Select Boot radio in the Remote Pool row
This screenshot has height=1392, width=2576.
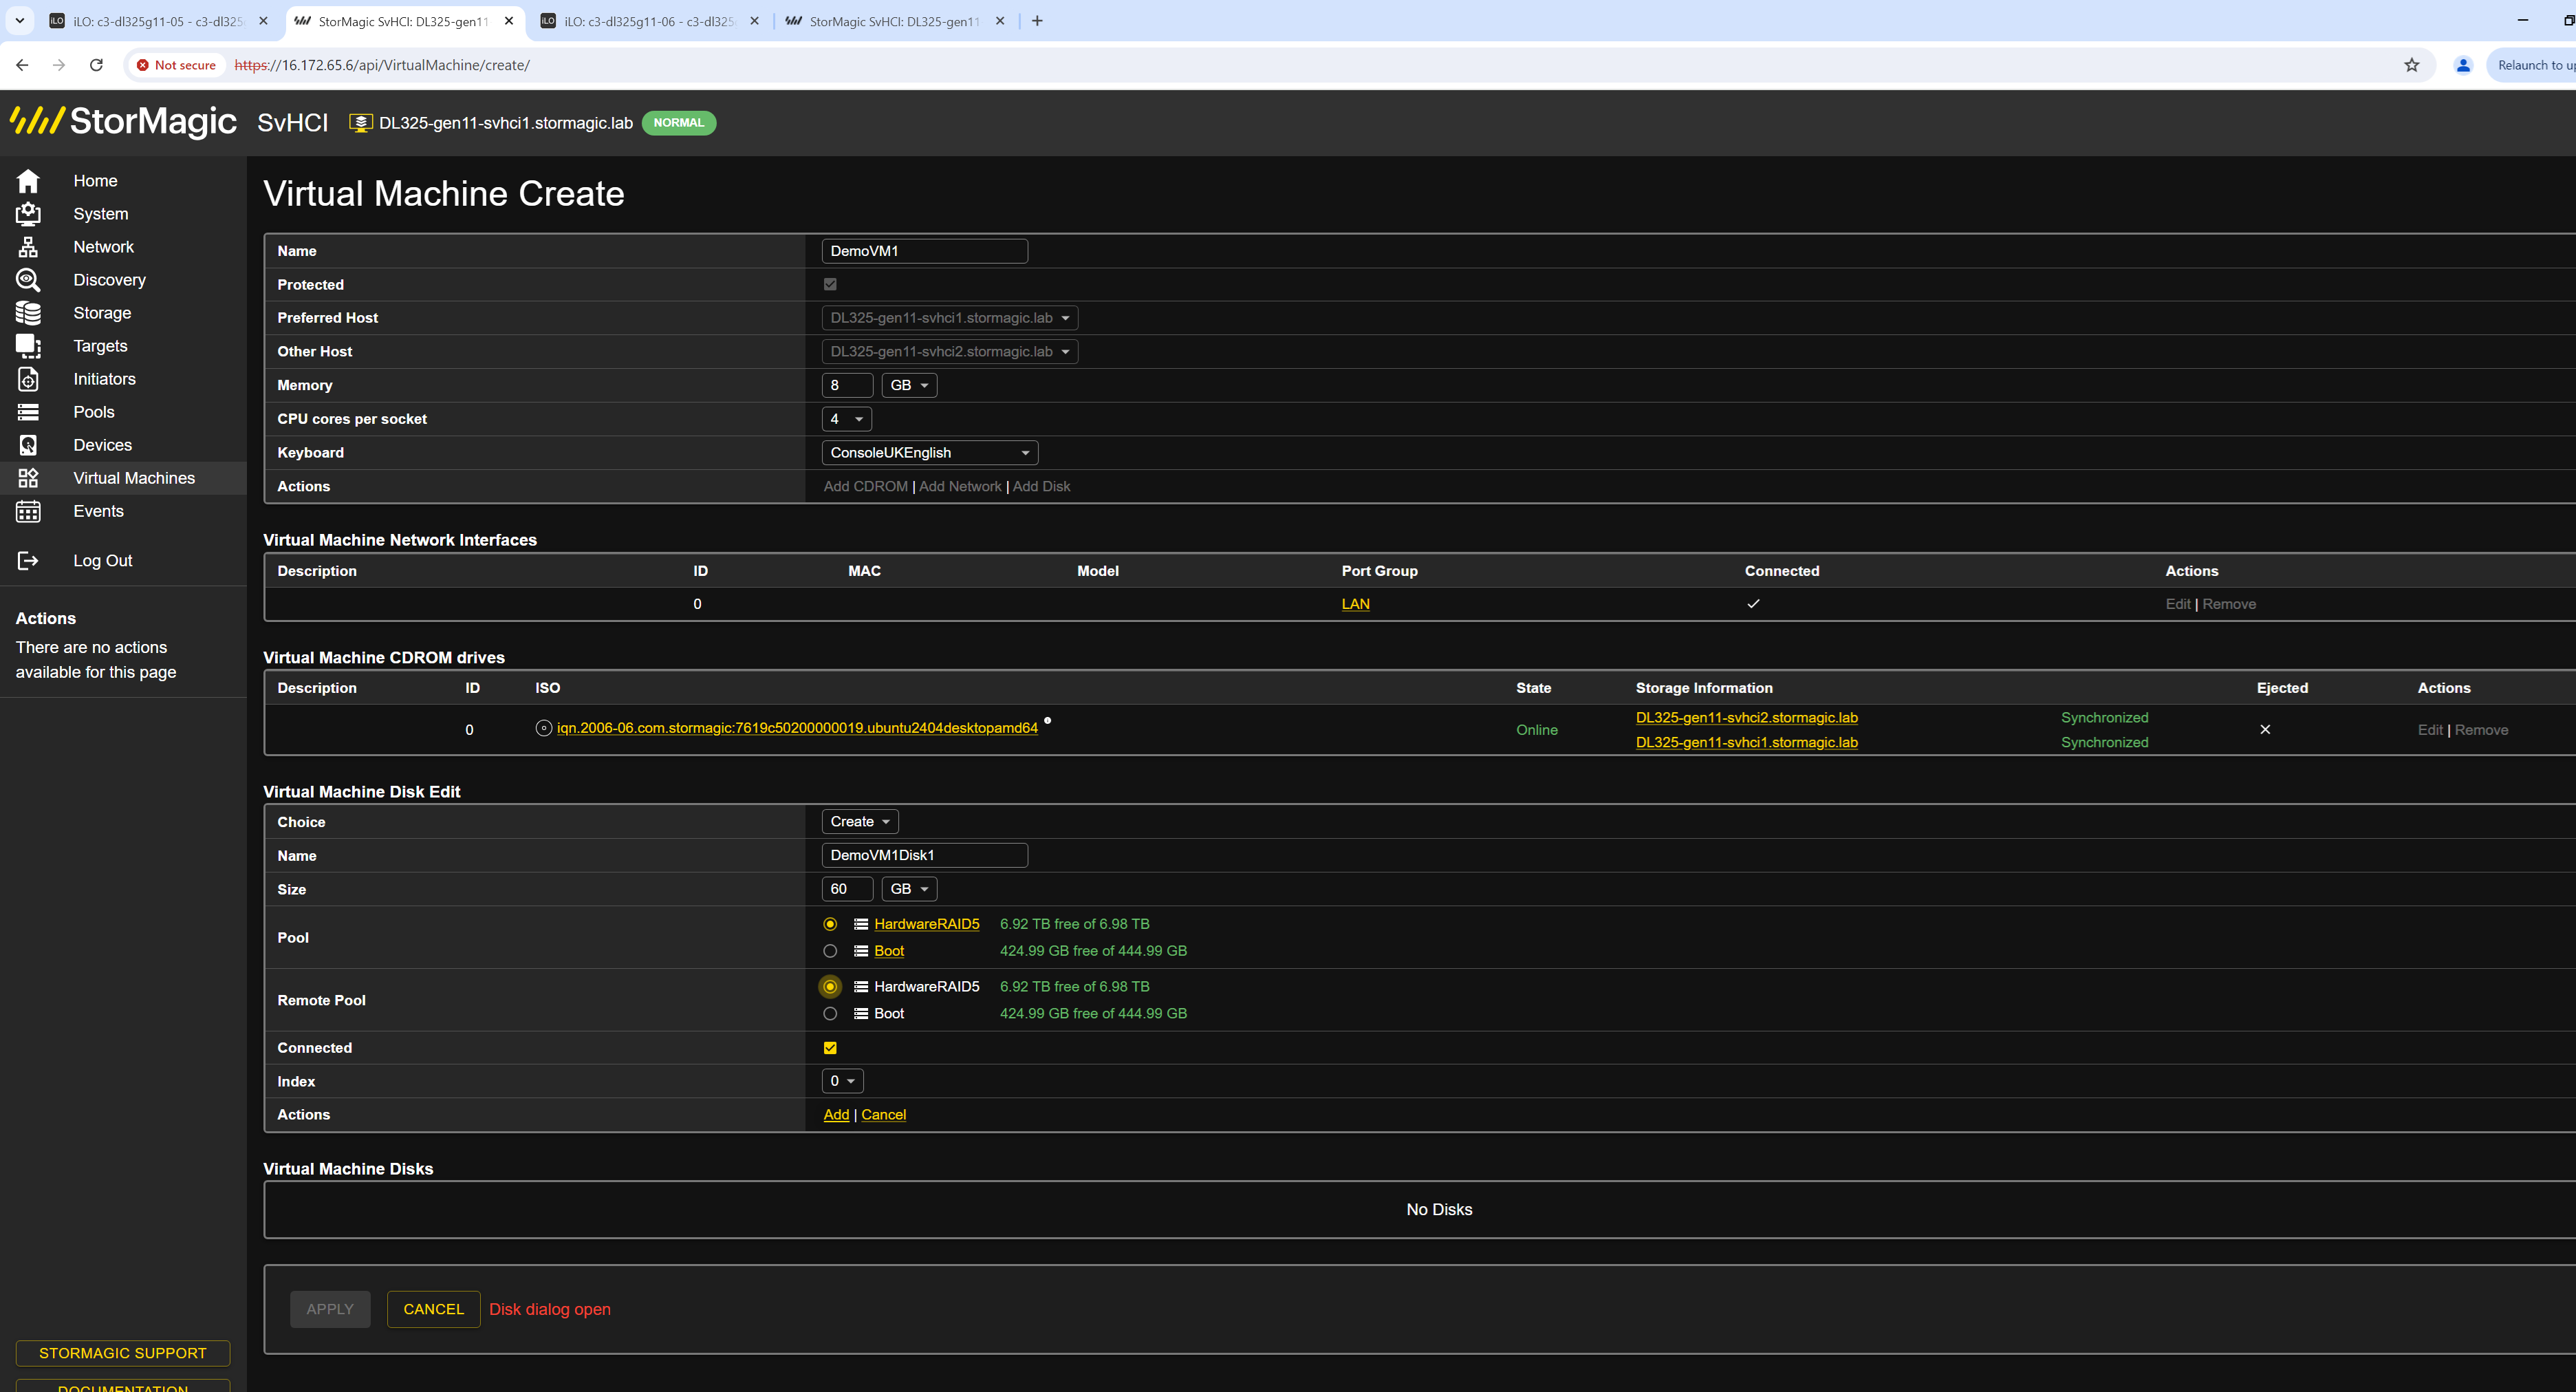click(830, 1014)
